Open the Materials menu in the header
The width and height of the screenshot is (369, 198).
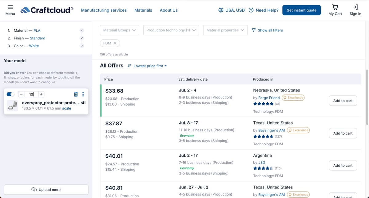tap(143, 10)
